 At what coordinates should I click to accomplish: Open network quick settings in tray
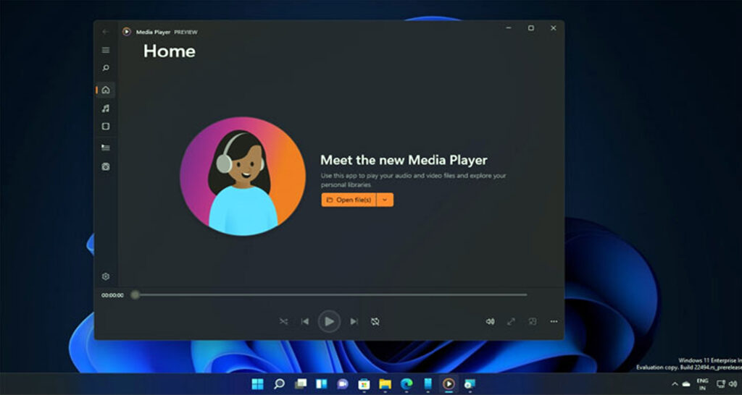pyautogui.click(x=721, y=384)
